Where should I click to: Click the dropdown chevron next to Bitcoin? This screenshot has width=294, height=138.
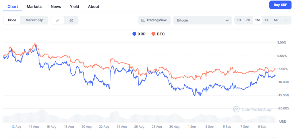[227, 20]
